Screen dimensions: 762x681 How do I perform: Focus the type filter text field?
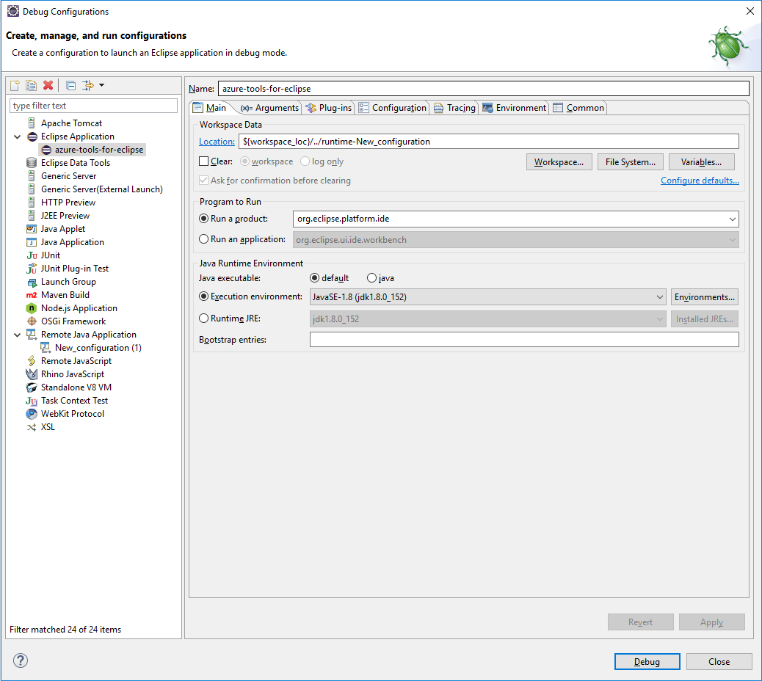(93, 106)
